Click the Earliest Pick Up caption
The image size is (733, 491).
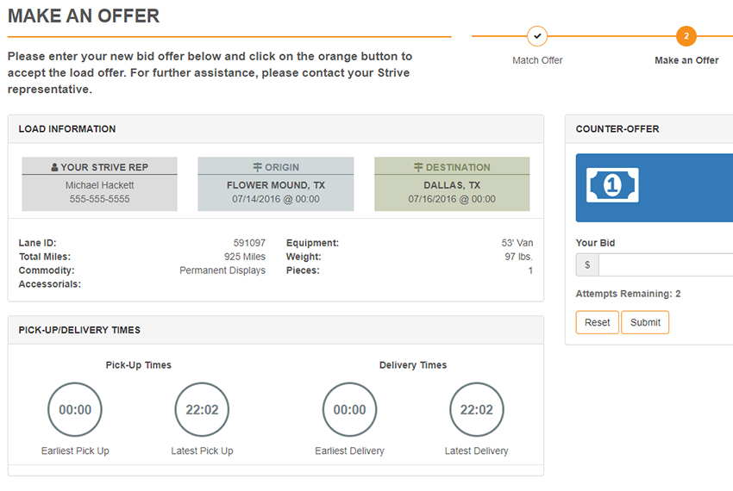click(75, 451)
